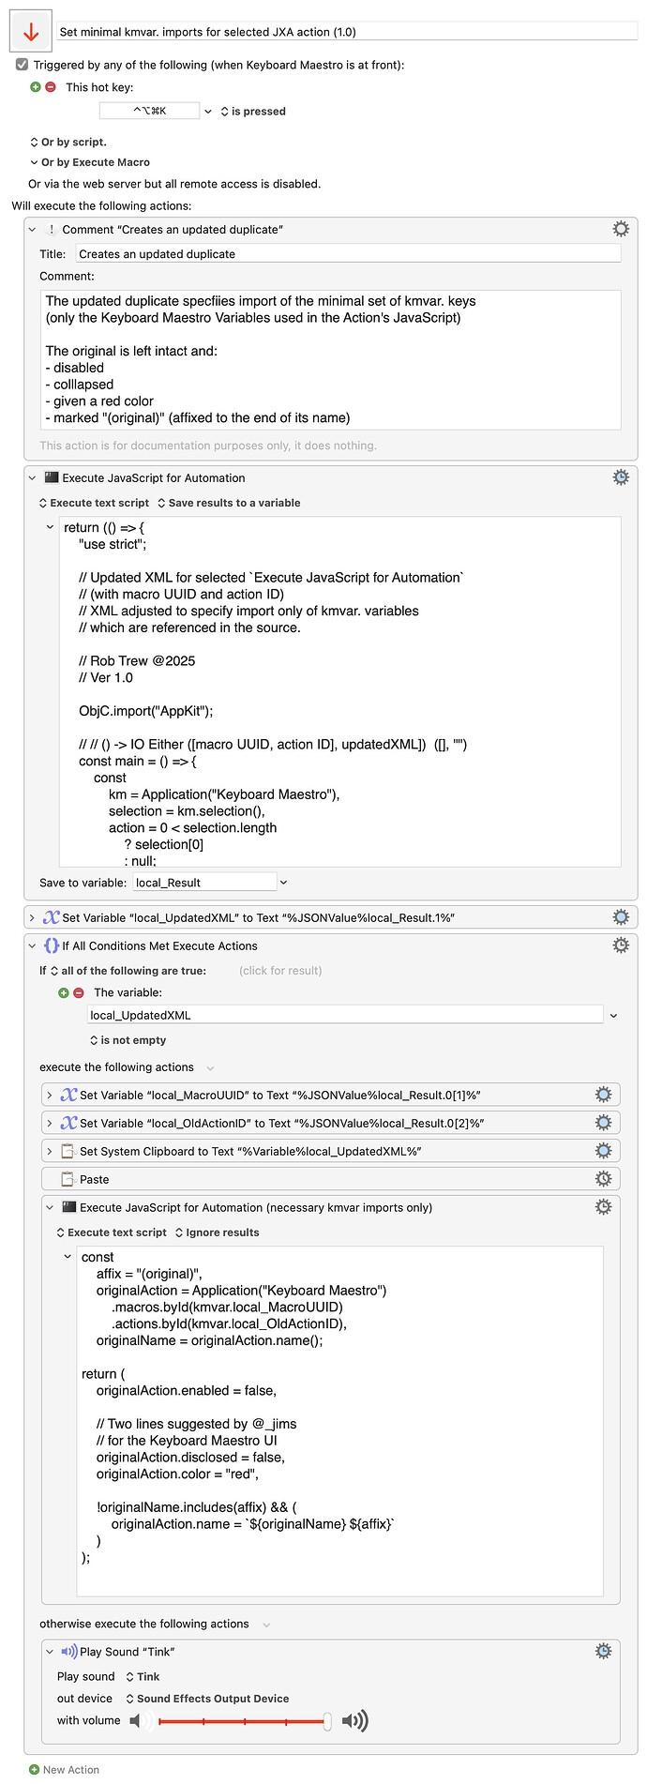Click the macro name field at the top
Screen dimensions: 647x1784
347,30
